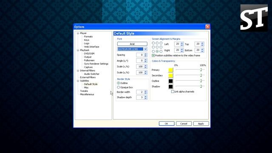Choose top-center screen alignment radio

pos(157,43)
